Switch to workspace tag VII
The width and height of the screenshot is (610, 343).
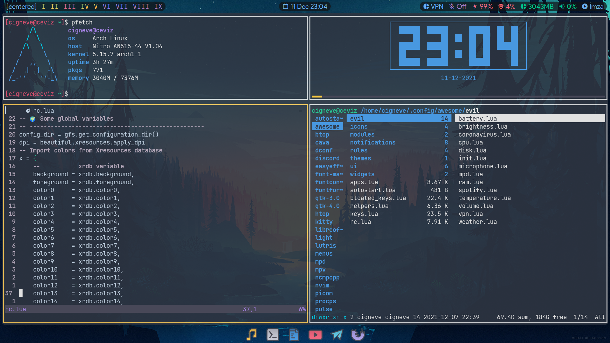click(122, 6)
